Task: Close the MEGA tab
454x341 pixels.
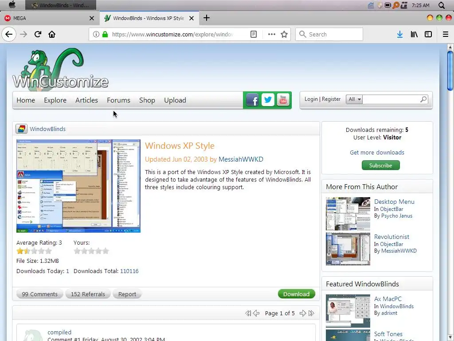Action: pos(92,18)
